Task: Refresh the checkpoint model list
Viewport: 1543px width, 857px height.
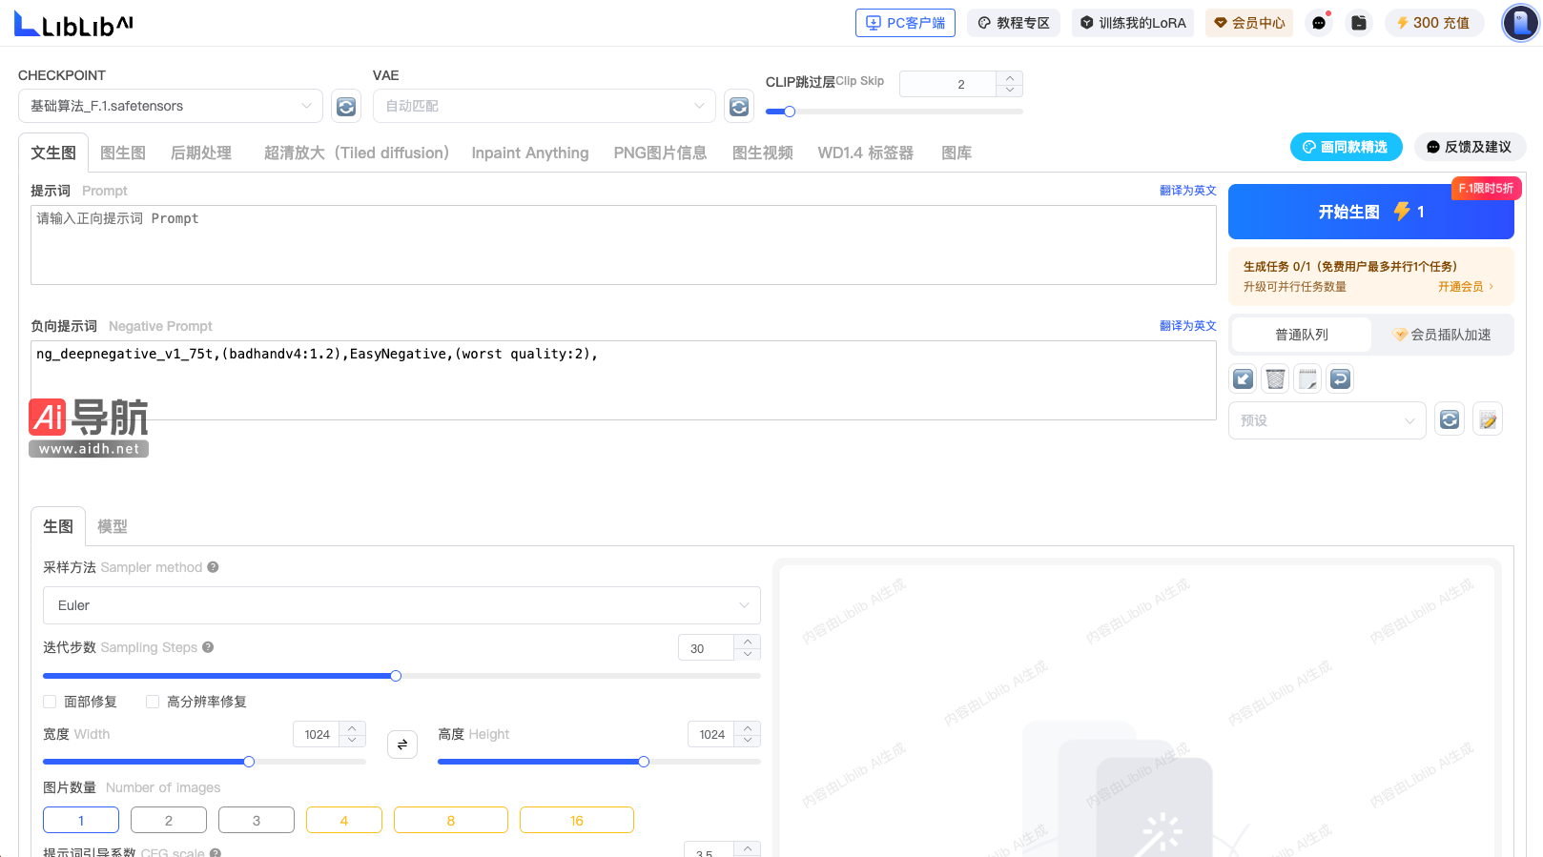Action: point(346,107)
